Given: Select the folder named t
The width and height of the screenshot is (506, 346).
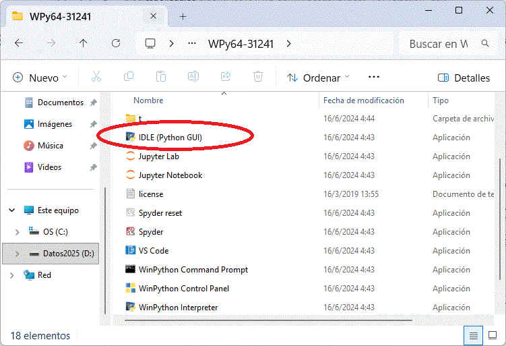Looking at the screenshot, I should pos(140,118).
